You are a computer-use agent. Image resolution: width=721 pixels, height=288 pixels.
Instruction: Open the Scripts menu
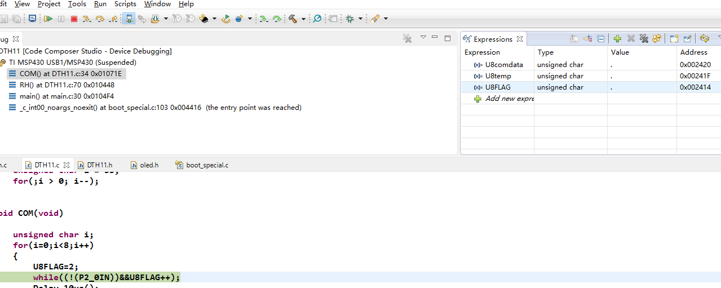point(125,4)
